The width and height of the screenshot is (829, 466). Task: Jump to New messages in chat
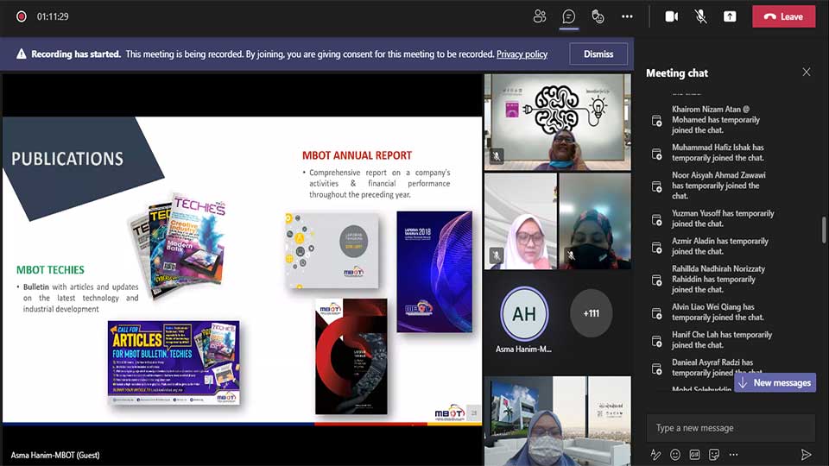click(775, 382)
